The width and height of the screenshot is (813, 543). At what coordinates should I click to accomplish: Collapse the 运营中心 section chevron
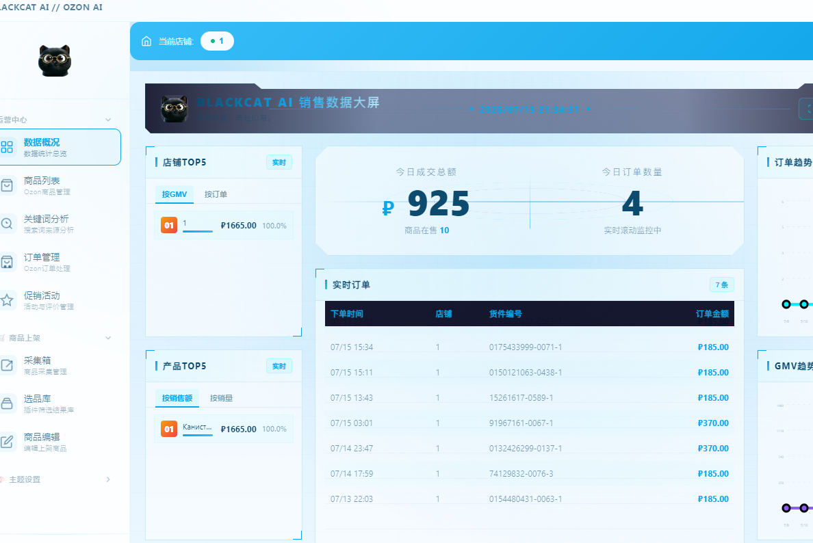(108, 120)
